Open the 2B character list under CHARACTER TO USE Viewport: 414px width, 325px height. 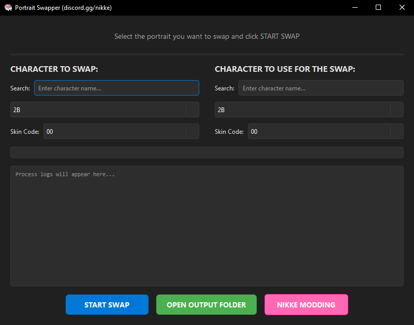303,110
